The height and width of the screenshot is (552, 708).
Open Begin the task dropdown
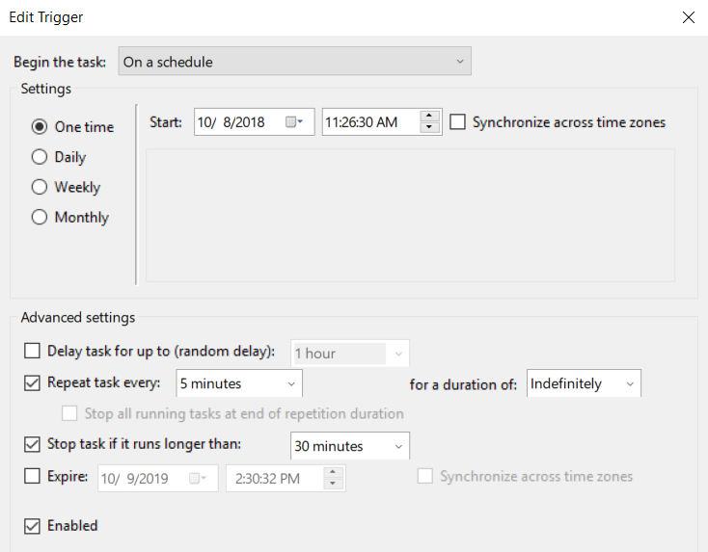[295, 61]
